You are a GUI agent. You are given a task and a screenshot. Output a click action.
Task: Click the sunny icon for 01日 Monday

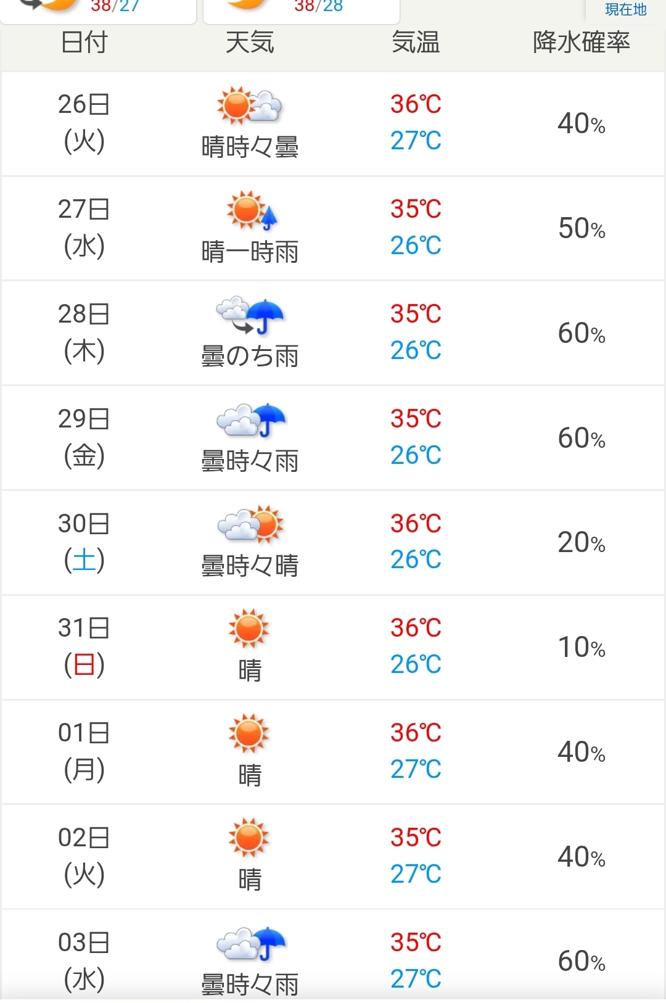click(249, 733)
